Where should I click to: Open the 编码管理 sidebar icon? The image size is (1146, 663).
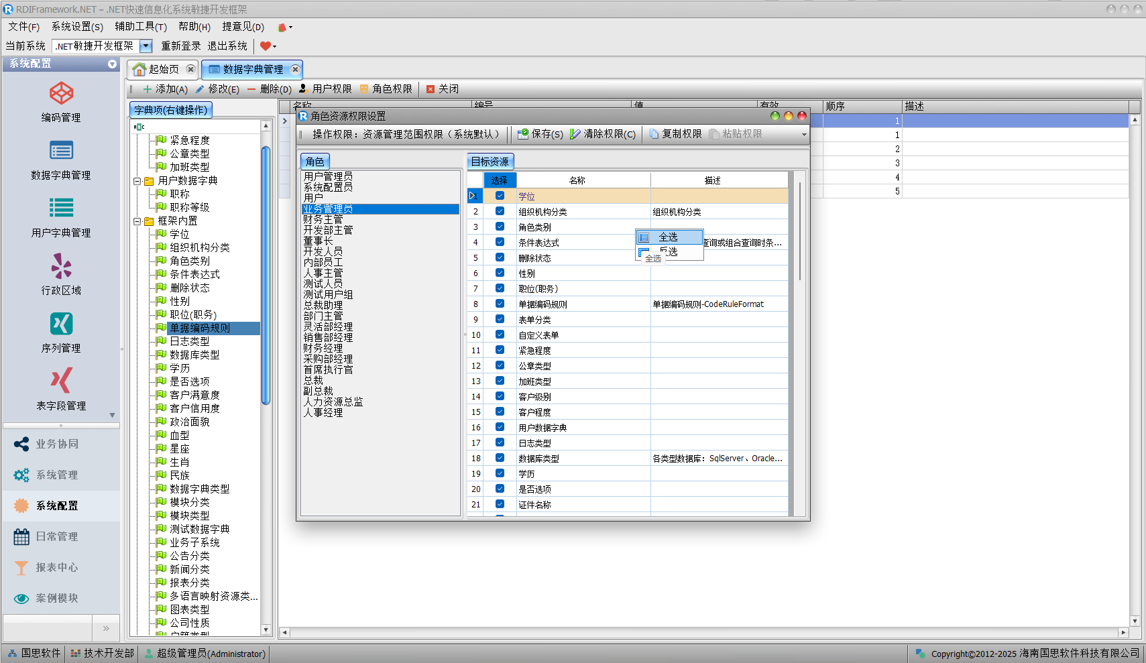(61, 94)
